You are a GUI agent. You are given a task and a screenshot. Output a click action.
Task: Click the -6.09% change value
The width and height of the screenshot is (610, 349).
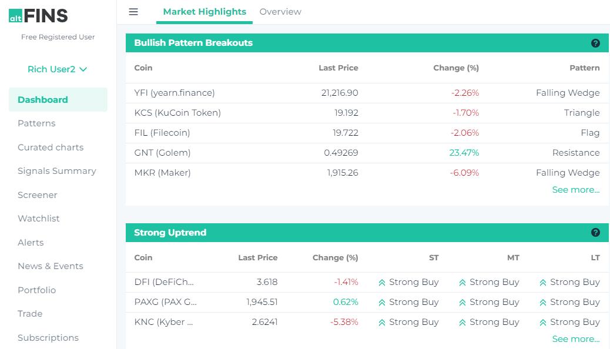(x=464, y=173)
